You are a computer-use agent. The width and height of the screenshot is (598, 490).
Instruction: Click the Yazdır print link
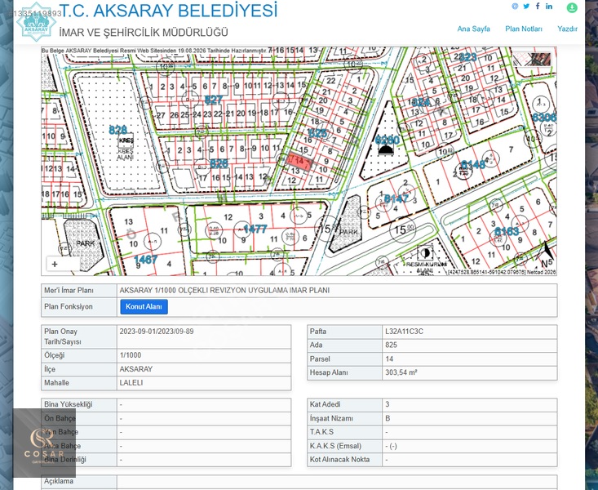click(x=567, y=29)
